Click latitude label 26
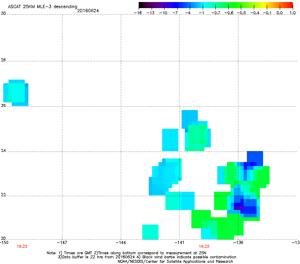 [x=3, y=106]
